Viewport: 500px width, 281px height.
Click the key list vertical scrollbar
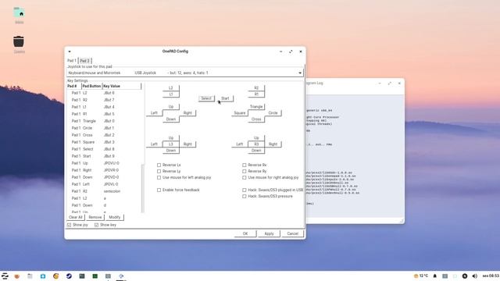pyautogui.click(x=142, y=188)
